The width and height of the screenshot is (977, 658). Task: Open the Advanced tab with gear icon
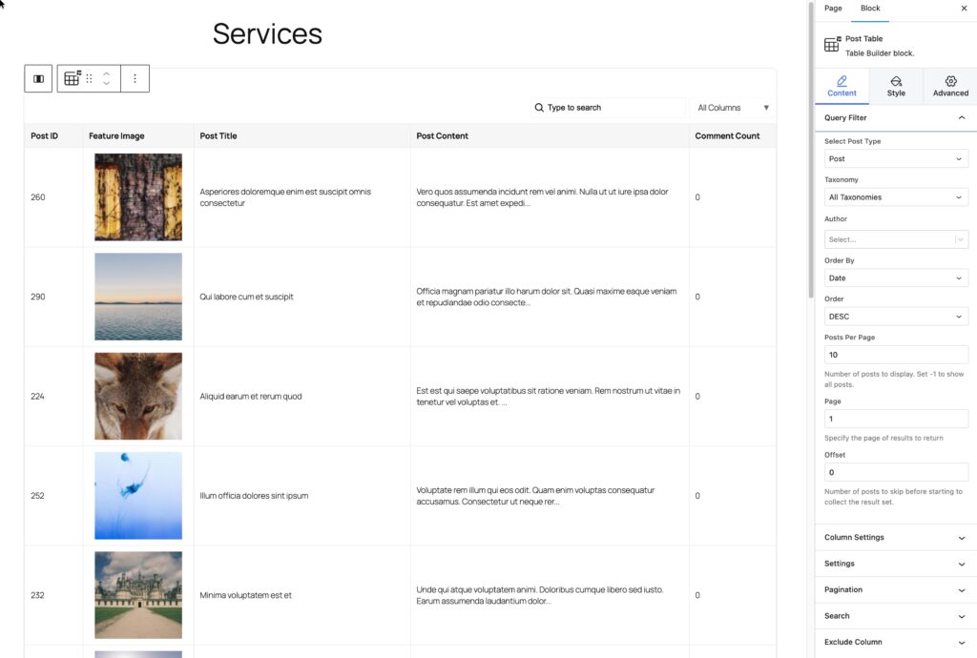(950, 86)
